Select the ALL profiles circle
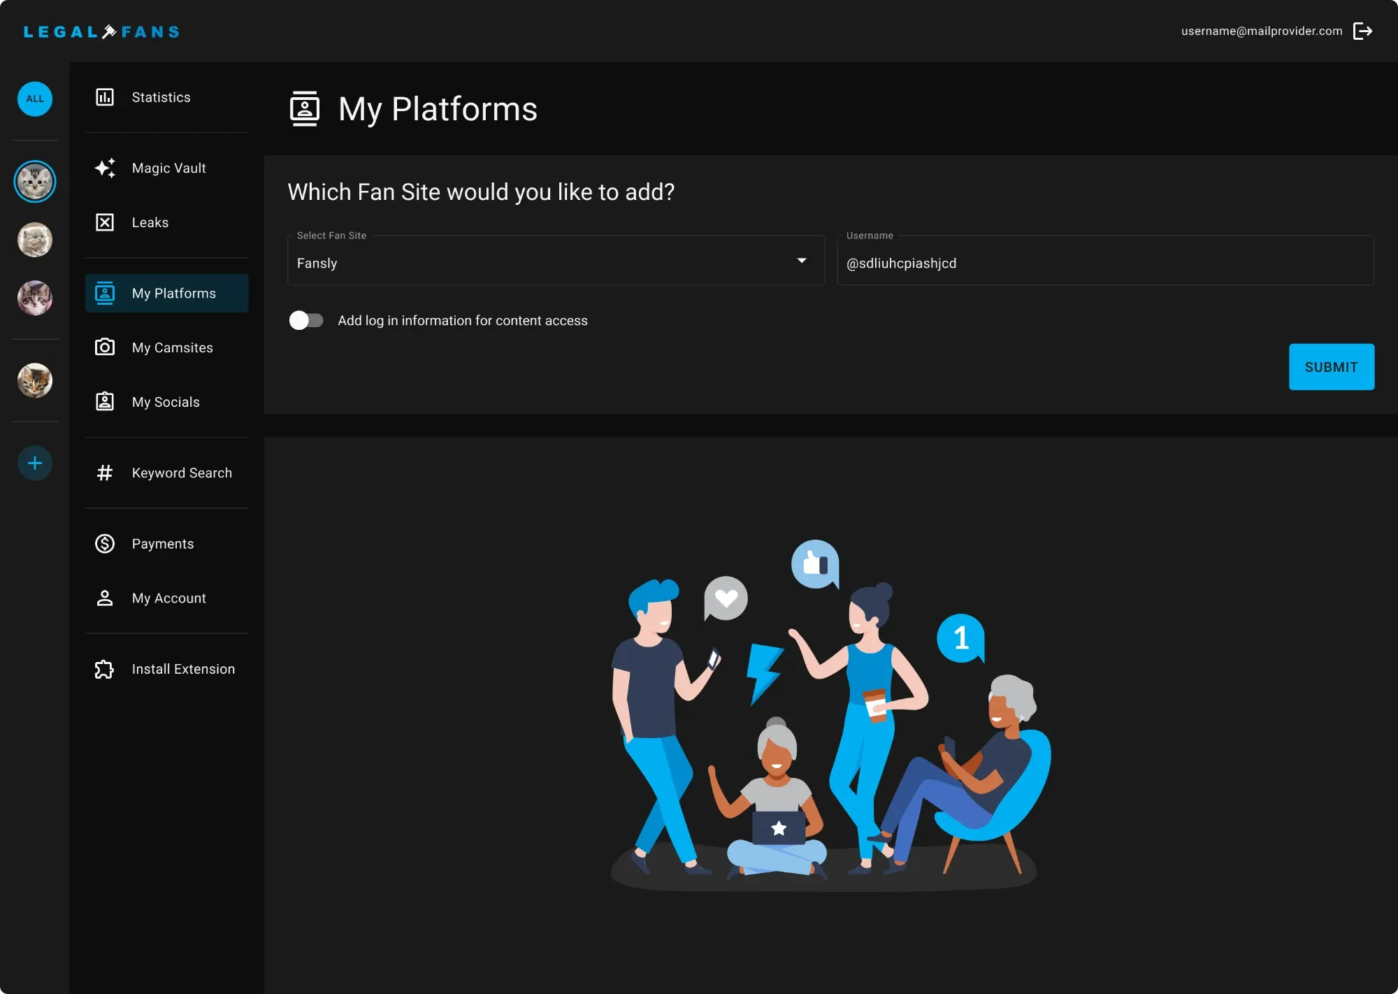Image resolution: width=1398 pixels, height=994 pixels. pyautogui.click(x=35, y=99)
